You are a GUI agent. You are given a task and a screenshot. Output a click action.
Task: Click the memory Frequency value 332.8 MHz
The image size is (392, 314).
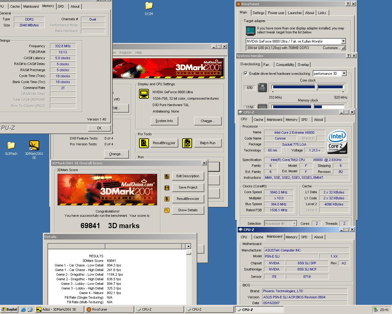tap(63, 46)
